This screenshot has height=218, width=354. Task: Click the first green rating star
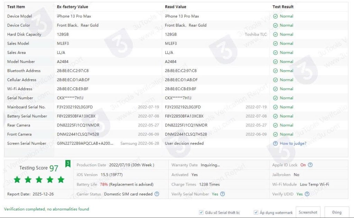click(17, 180)
